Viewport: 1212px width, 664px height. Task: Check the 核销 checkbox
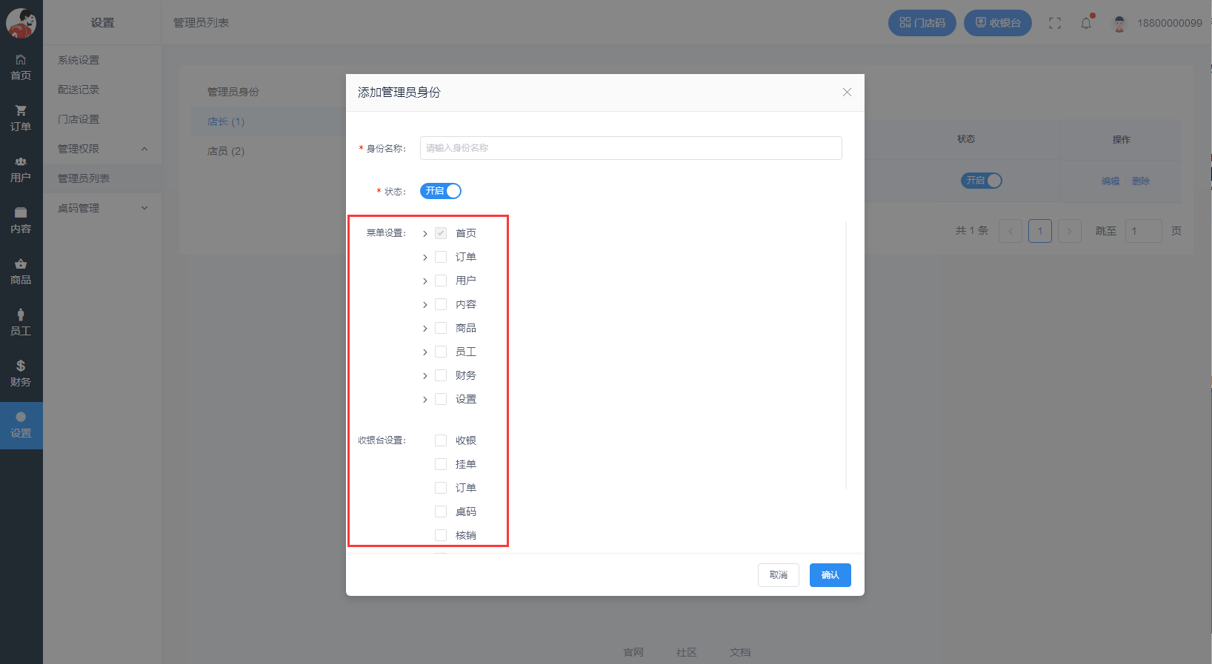[x=441, y=535]
